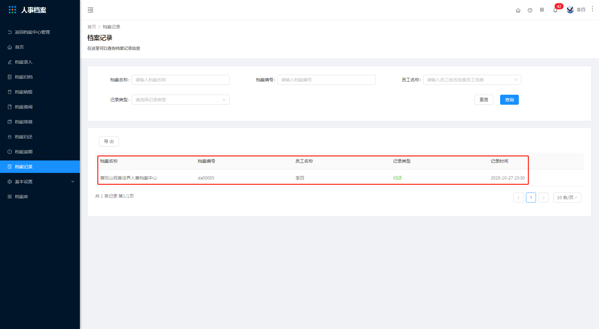The height and width of the screenshot is (329, 599).
Task: Click the 2020-10-27 23:30 time cell
Action: click(508, 178)
